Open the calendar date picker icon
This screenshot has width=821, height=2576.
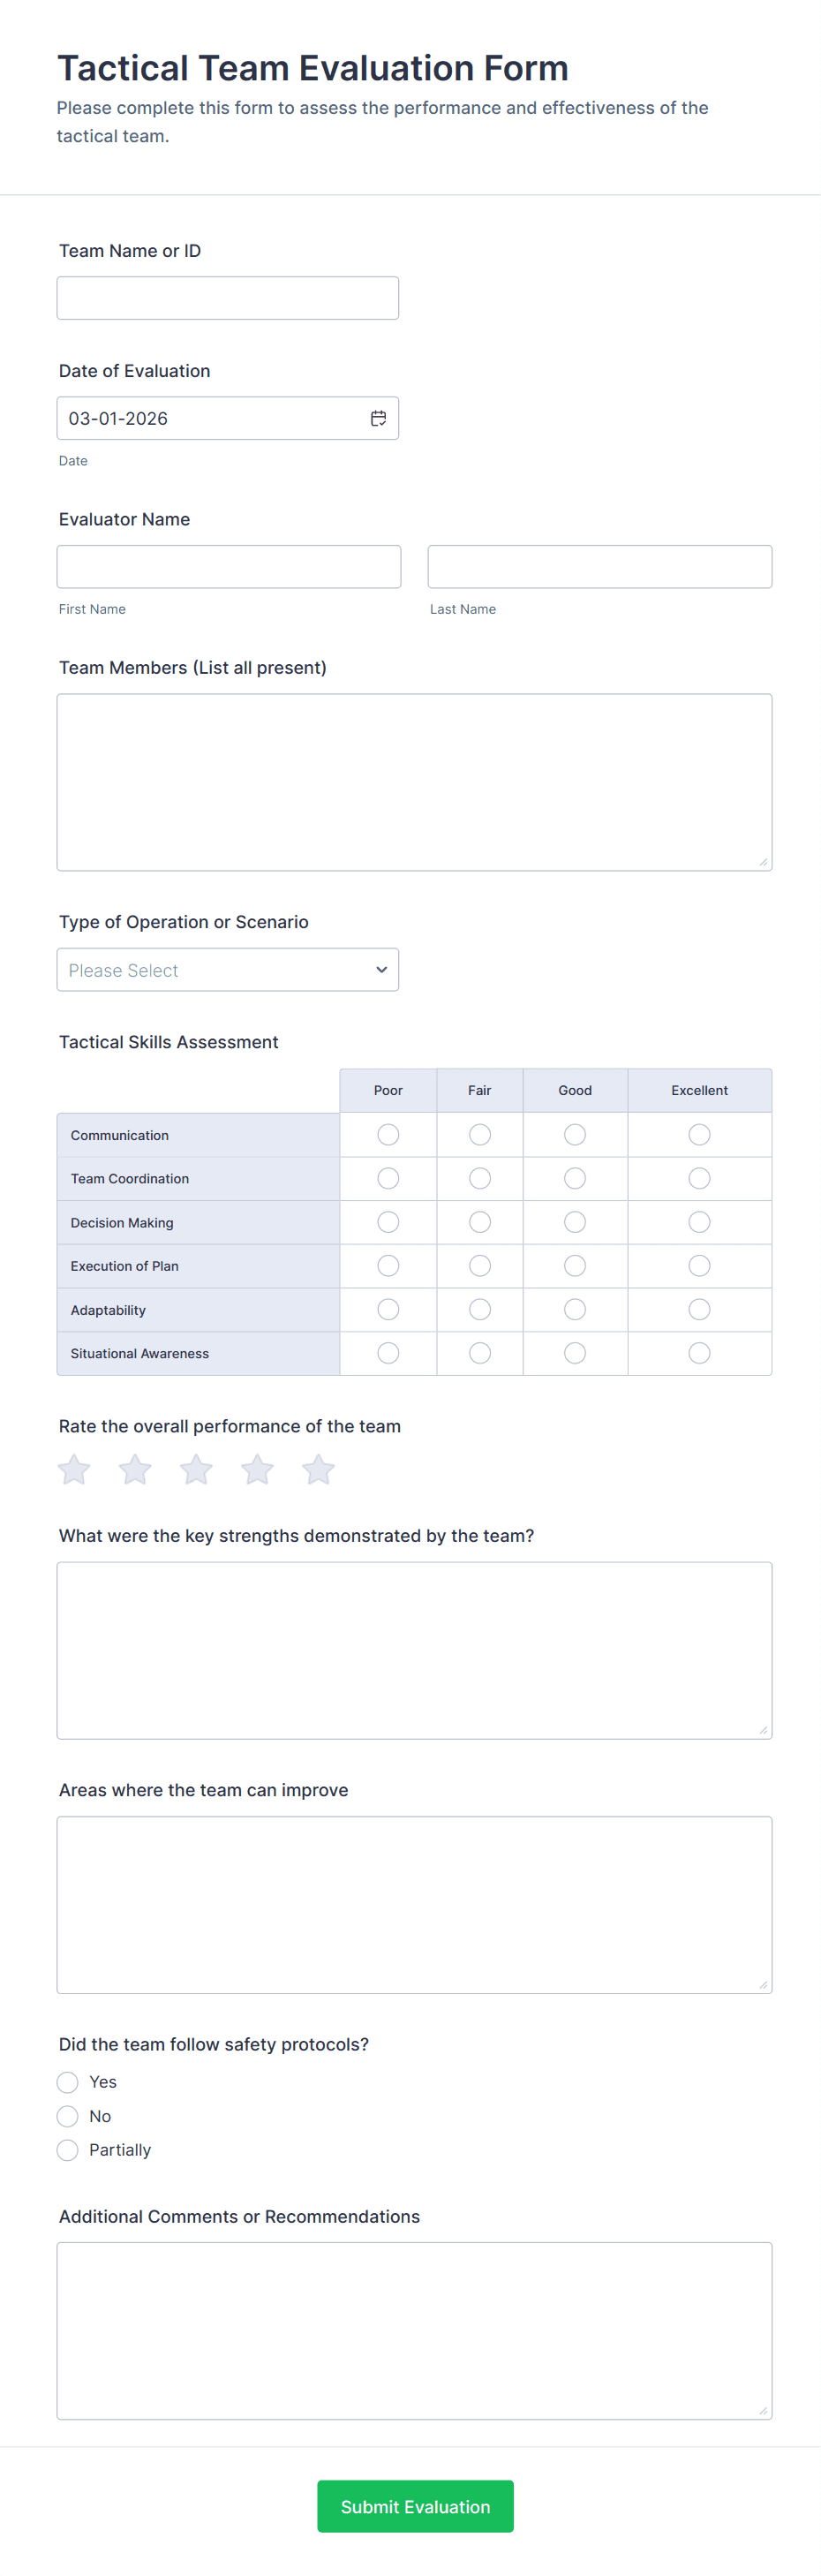click(378, 418)
